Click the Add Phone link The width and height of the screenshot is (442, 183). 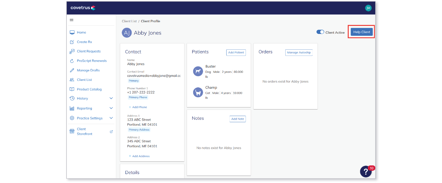[x=138, y=107]
